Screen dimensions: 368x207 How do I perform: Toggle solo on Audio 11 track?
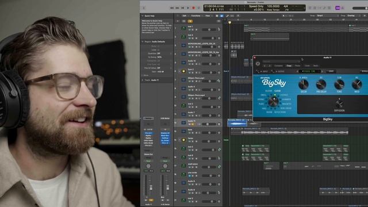coord(193,124)
